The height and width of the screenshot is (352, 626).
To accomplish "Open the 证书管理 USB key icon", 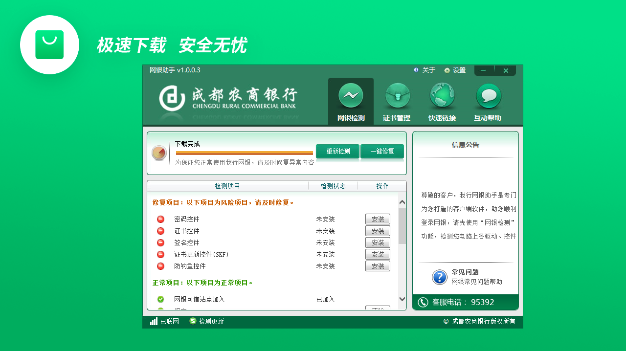I will [397, 96].
